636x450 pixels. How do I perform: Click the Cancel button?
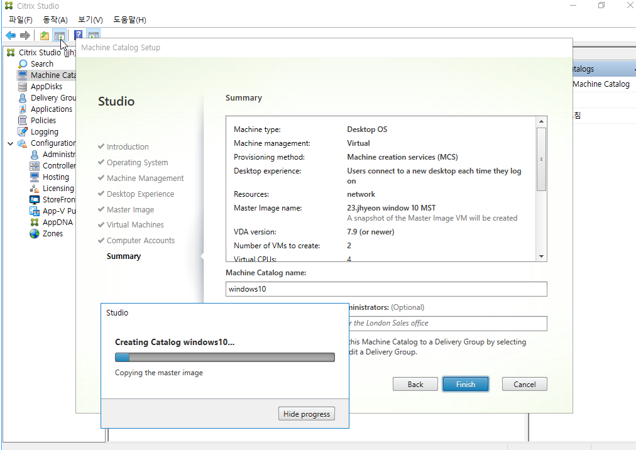point(525,384)
